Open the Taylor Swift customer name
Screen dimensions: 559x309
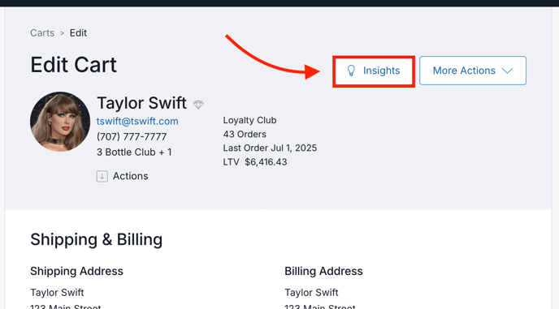tap(141, 103)
